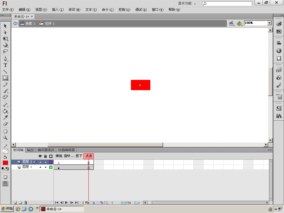
Task: Open the Info panel icon
Action: click(x=279, y=51)
